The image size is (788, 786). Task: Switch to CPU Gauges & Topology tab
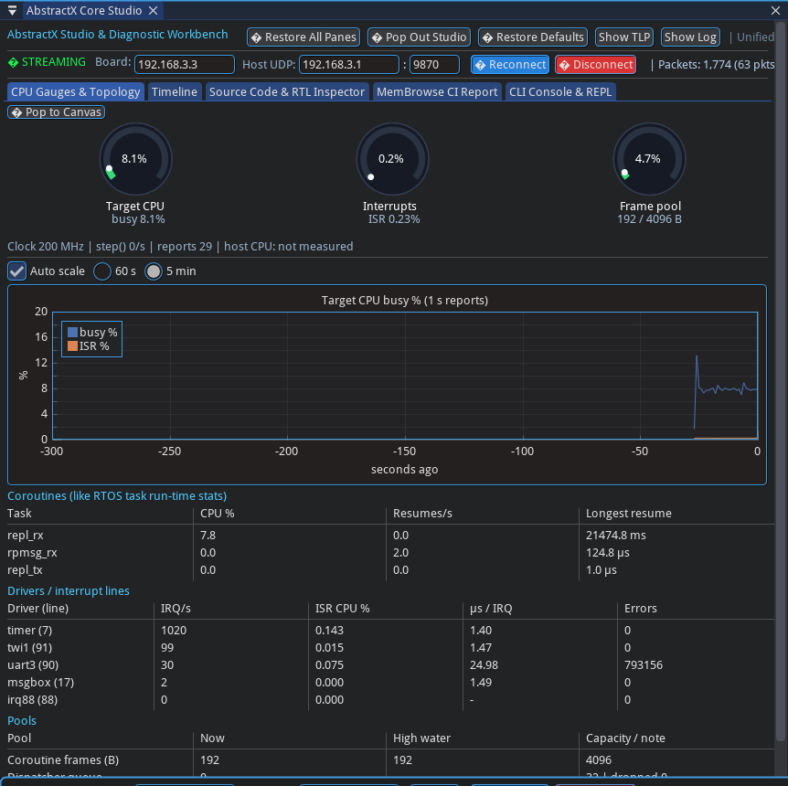point(75,92)
